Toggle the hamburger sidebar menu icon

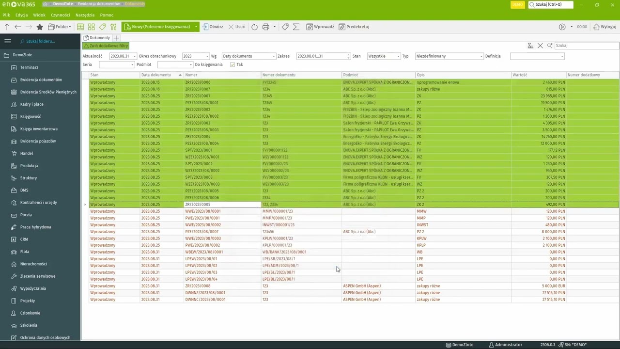tap(7, 41)
